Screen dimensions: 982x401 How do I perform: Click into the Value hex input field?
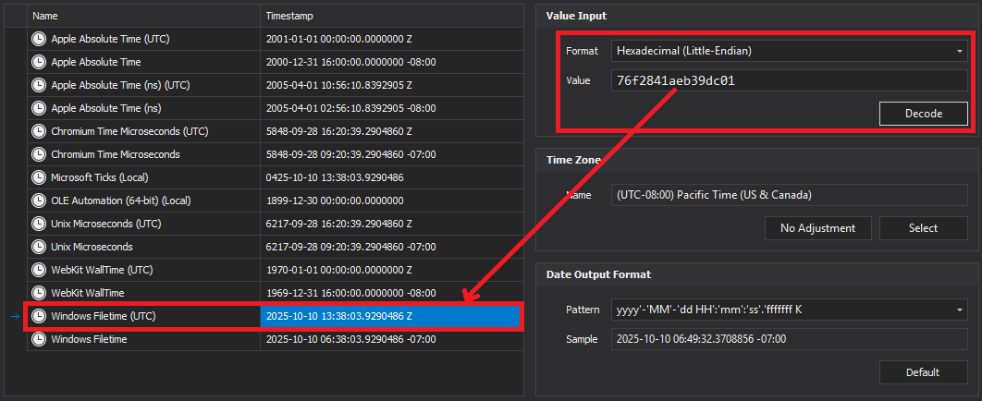coord(788,80)
